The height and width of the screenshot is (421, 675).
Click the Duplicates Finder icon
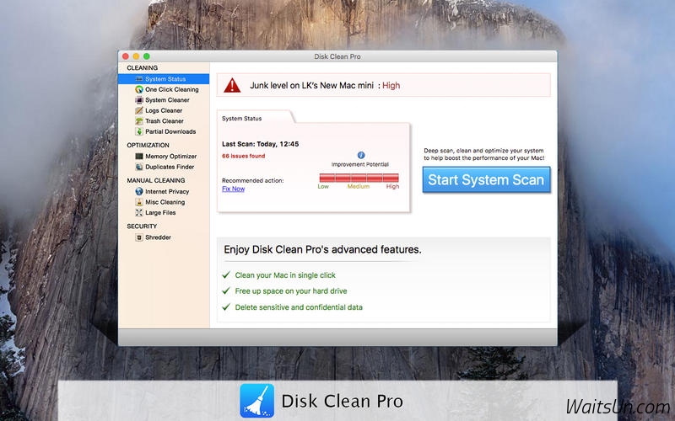click(139, 167)
